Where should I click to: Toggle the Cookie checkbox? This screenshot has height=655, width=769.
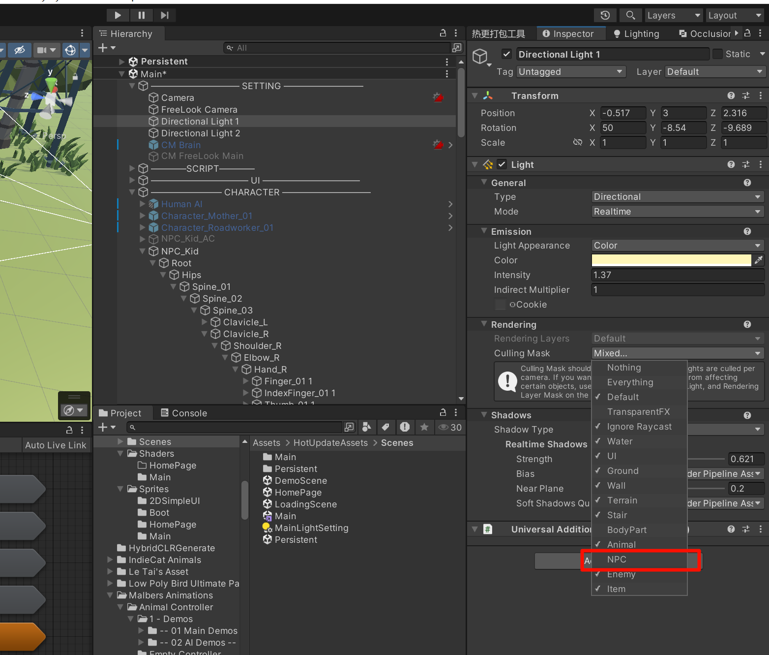pyautogui.click(x=501, y=305)
